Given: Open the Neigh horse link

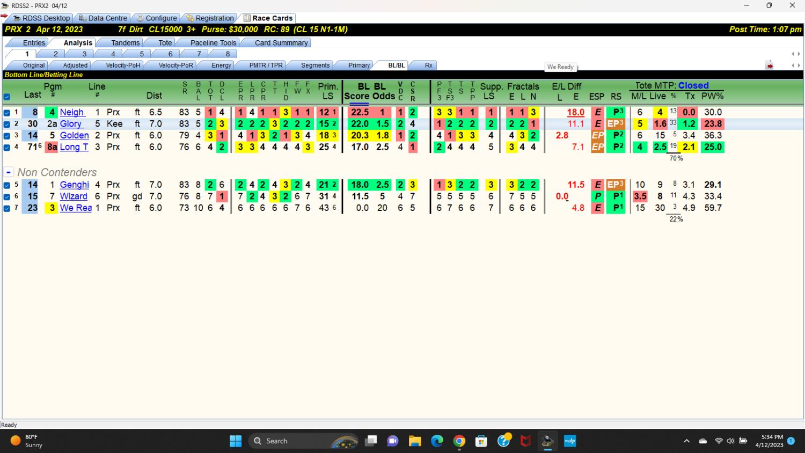Looking at the screenshot, I should (72, 112).
